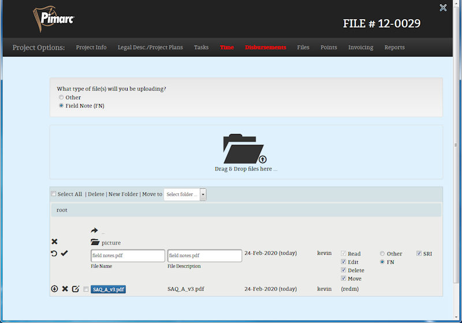Click the picture folder name
Screen dimensions: 462x323
(111, 243)
